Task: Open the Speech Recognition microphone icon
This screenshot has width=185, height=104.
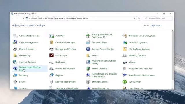Action: pyautogui.click(x=51, y=82)
